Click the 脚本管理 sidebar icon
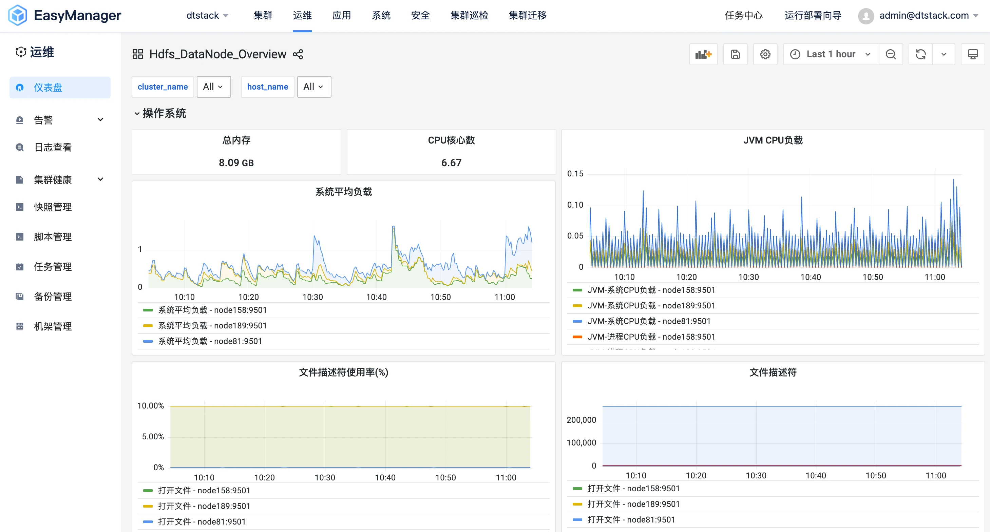The width and height of the screenshot is (990, 532). [x=20, y=237]
